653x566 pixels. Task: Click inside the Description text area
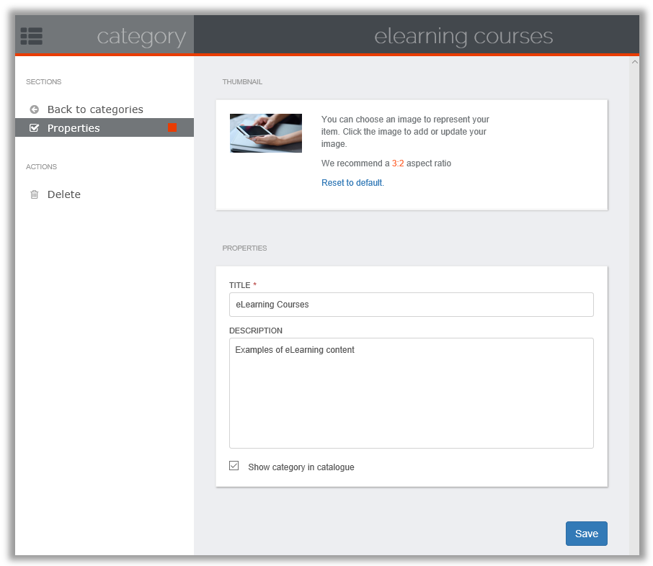point(411,393)
